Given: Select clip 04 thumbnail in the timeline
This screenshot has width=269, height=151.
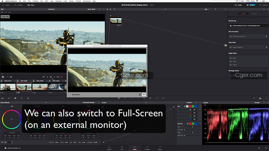Looking at the screenshot, I should [56, 87].
